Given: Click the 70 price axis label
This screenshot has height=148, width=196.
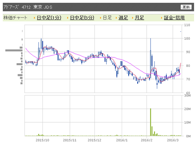Looking at the screenshot, I should 188,79.
